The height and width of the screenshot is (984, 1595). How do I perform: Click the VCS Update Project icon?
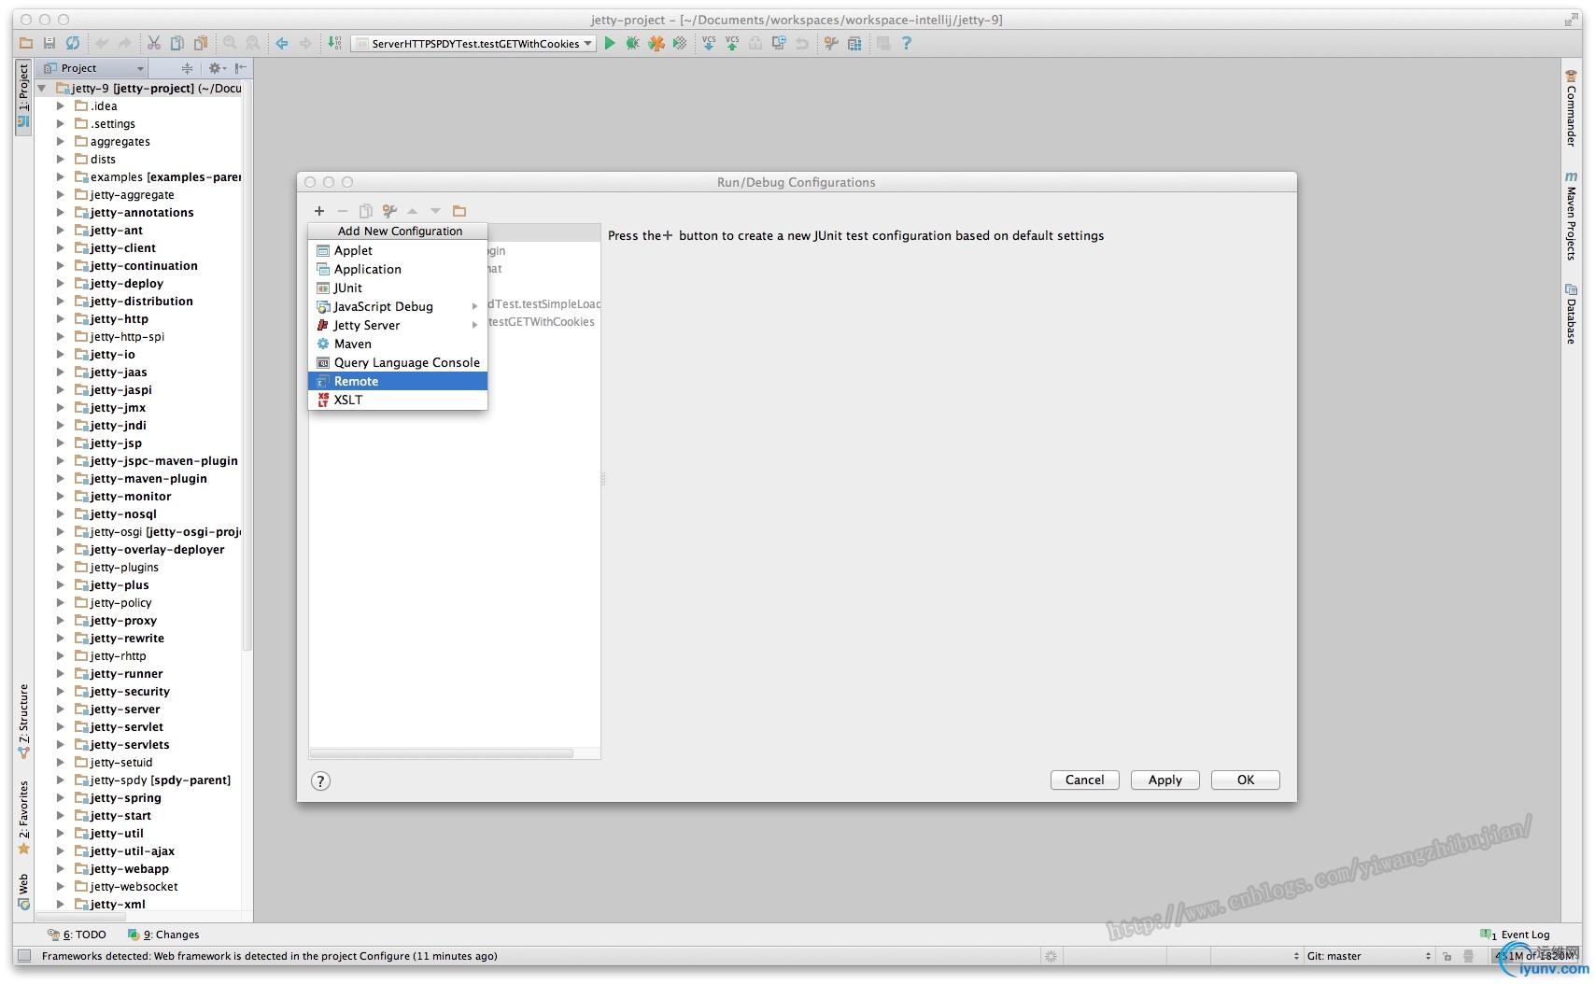pyautogui.click(x=709, y=43)
